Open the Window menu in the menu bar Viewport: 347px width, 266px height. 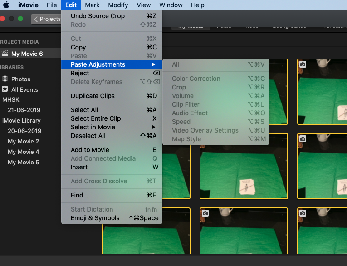point(171,5)
